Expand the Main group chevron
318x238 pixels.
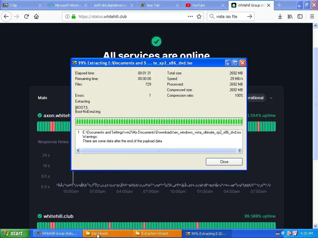pos(271,98)
